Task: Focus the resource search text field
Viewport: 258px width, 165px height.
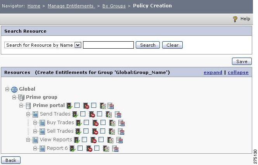Action: pos(108,45)
